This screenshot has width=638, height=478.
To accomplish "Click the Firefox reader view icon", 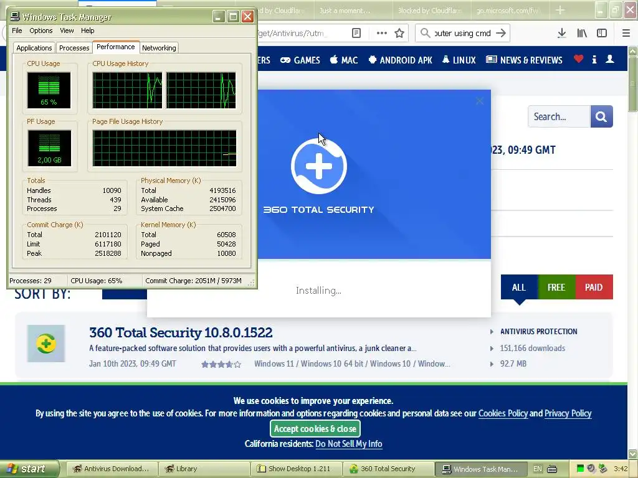I will click(x=356, y=34).
